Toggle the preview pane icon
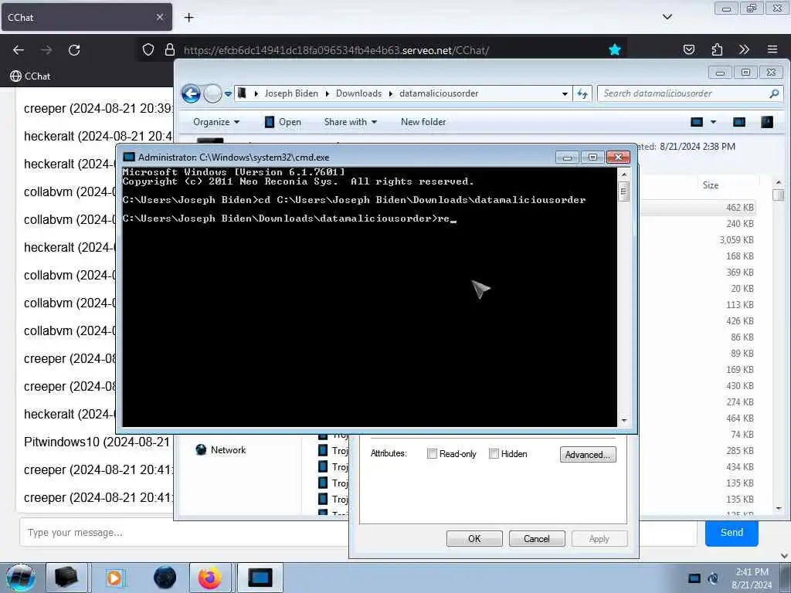 tap(739, 122)
